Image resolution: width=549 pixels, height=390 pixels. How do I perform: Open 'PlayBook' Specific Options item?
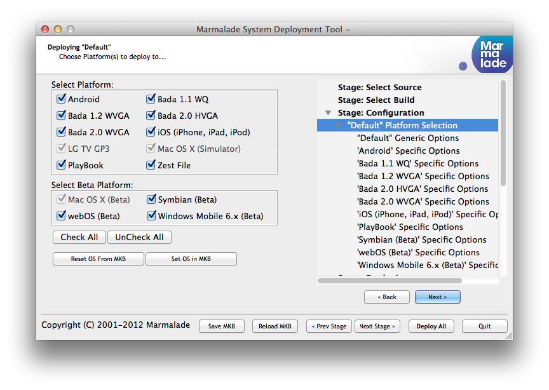[410, 227]
